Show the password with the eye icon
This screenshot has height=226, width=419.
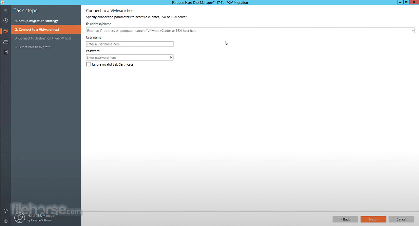click(x=170, y=57)
